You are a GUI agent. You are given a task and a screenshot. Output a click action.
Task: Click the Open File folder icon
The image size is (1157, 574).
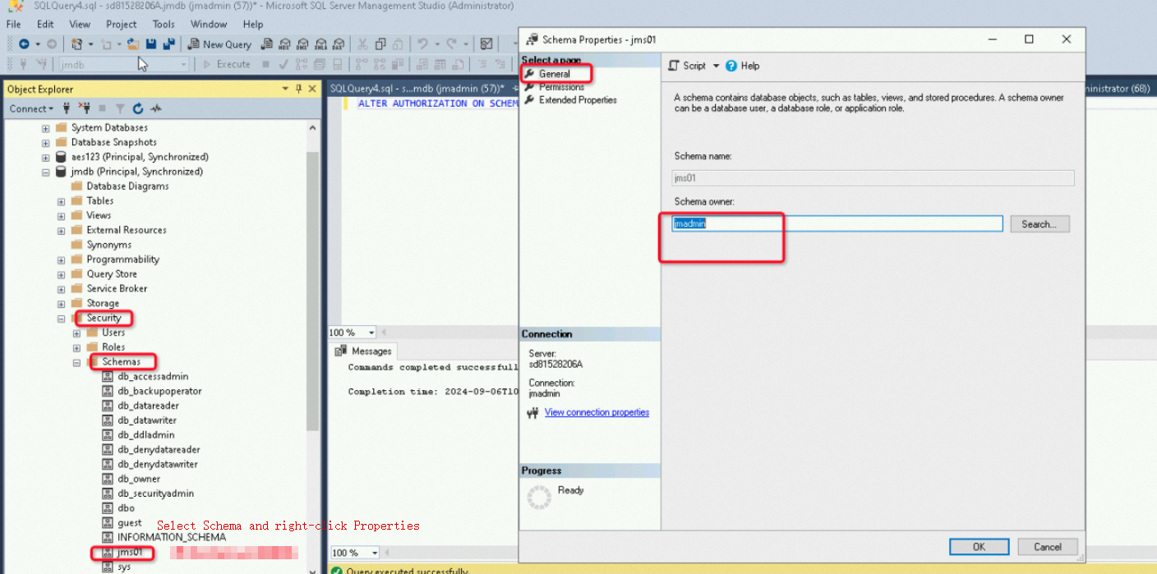click(x=133, y=44)
